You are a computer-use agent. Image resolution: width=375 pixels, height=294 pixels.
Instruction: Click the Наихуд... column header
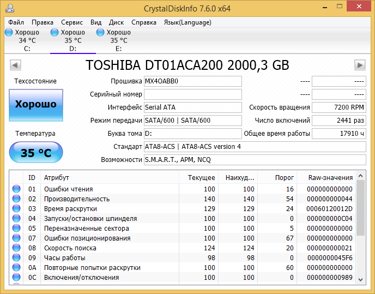(x=238, y=178)
